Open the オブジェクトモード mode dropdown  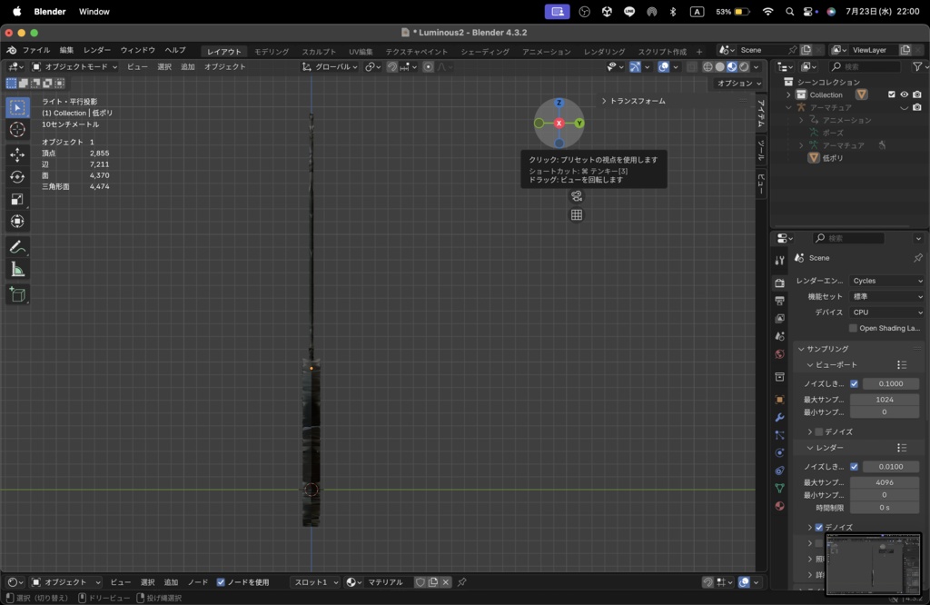pos(75,66)
